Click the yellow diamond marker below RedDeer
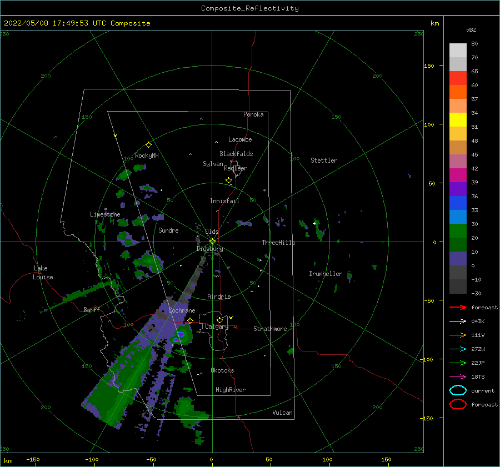The image size is (500, 467). pos(228,180)
